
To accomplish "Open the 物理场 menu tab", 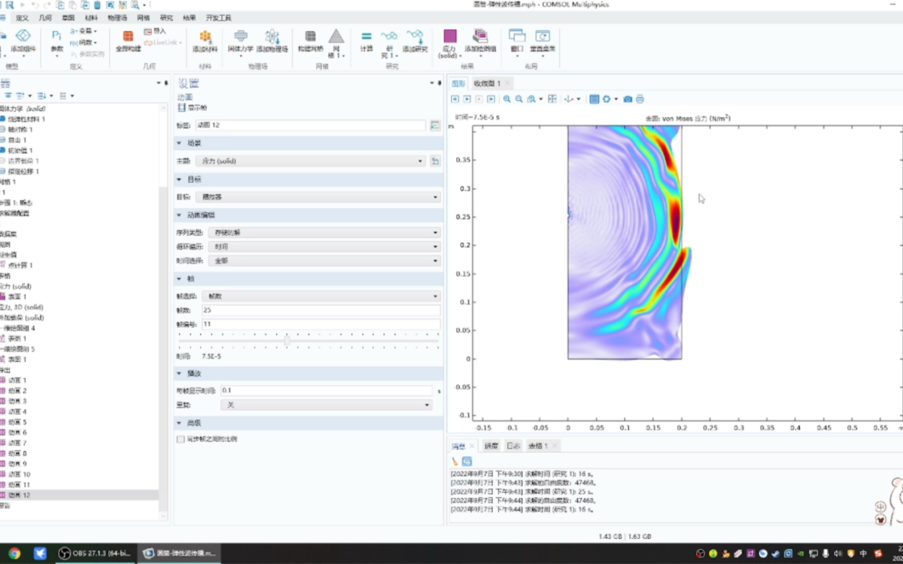I will tap(117, 18).
